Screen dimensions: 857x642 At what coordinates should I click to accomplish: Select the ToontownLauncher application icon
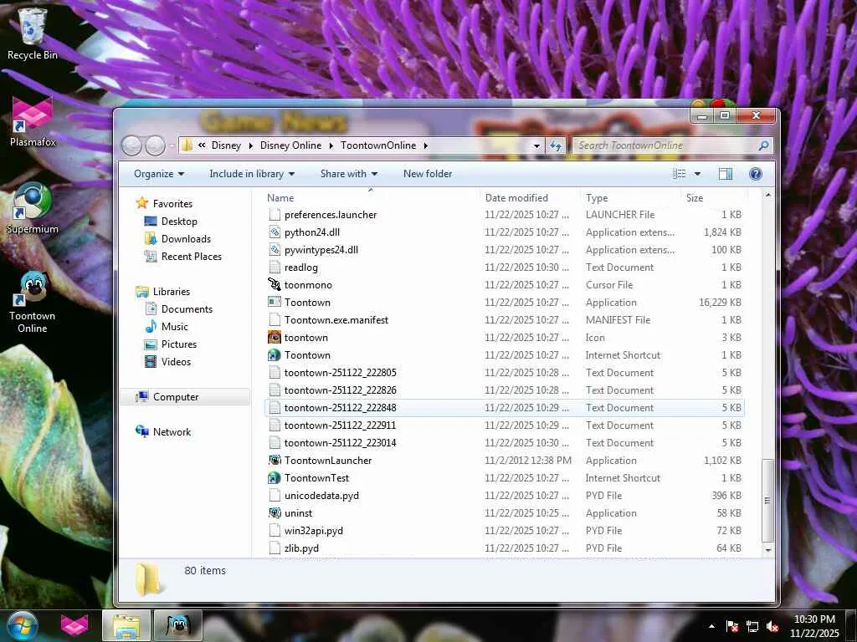(275, 461)
